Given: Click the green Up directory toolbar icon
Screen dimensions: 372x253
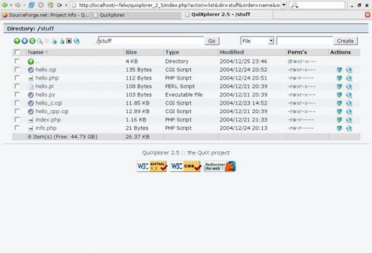Looking at the screenshot, I should coord(17,41).
